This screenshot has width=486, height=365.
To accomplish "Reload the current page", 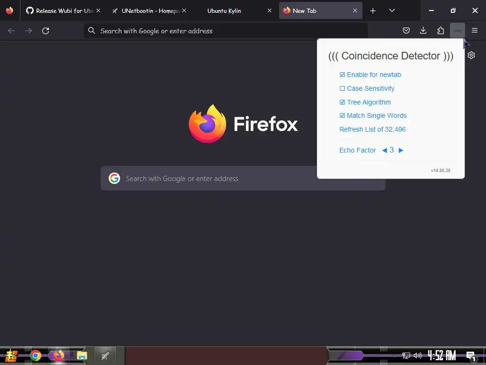I will (x=46, y=31).
